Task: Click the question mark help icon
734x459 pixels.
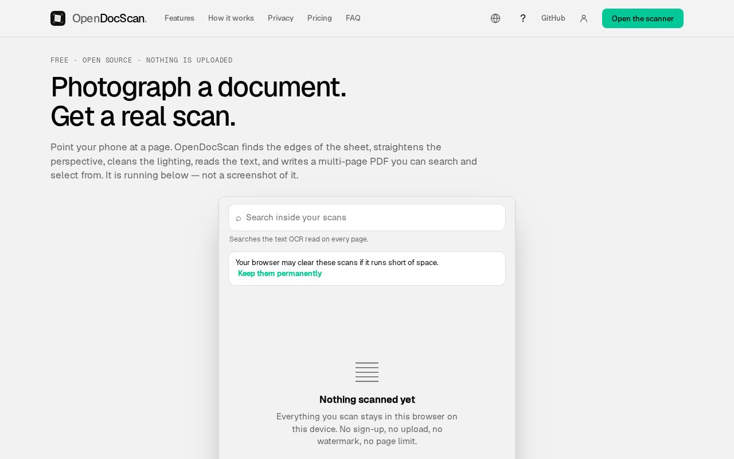Action: point(523,18)
